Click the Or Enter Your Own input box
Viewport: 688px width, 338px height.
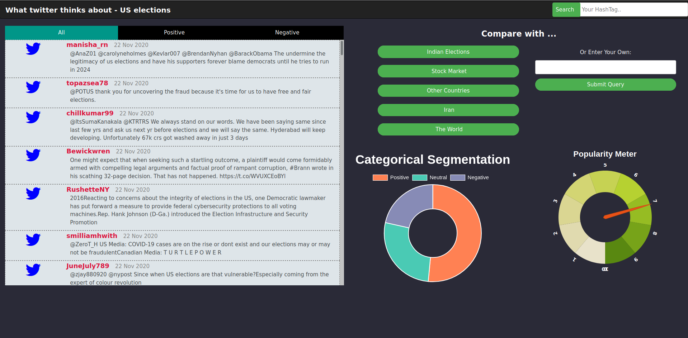coord(605,67)
